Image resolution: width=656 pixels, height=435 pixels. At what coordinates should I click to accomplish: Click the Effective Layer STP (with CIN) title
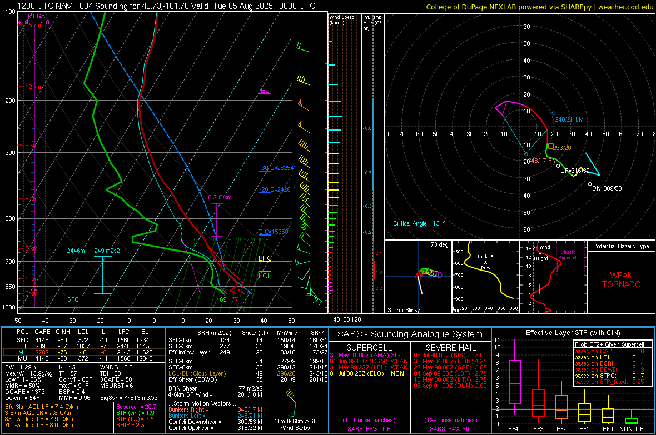click(573, 333)
